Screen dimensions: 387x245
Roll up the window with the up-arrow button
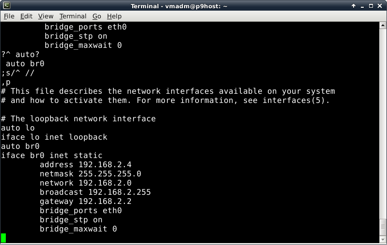[355, 6]
